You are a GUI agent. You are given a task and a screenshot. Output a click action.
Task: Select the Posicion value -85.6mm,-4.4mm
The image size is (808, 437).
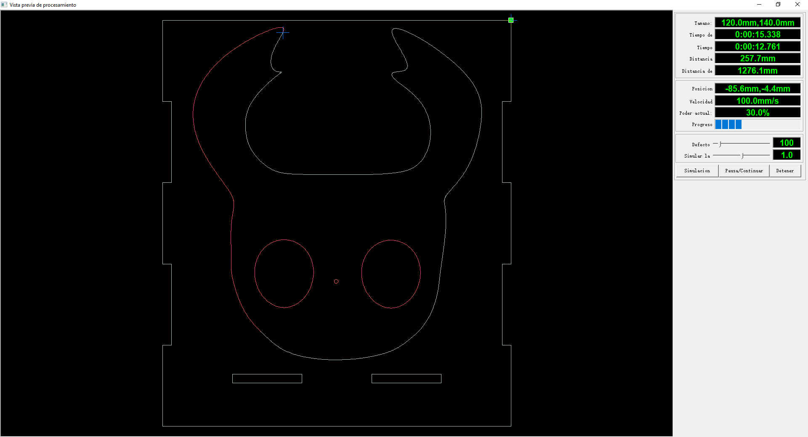tap(757, 89)
